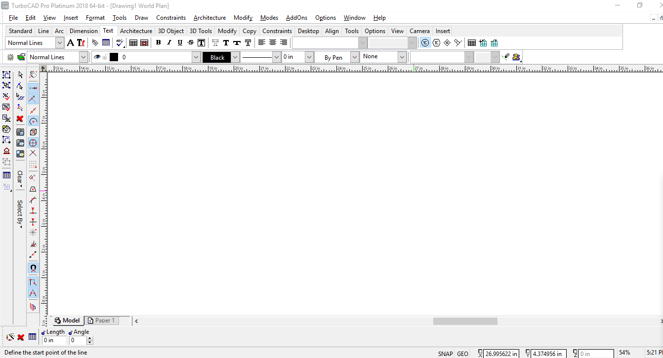This screenshot has height=358, width=663.
Task: Toggle underline text formatting
Action: 180,43
